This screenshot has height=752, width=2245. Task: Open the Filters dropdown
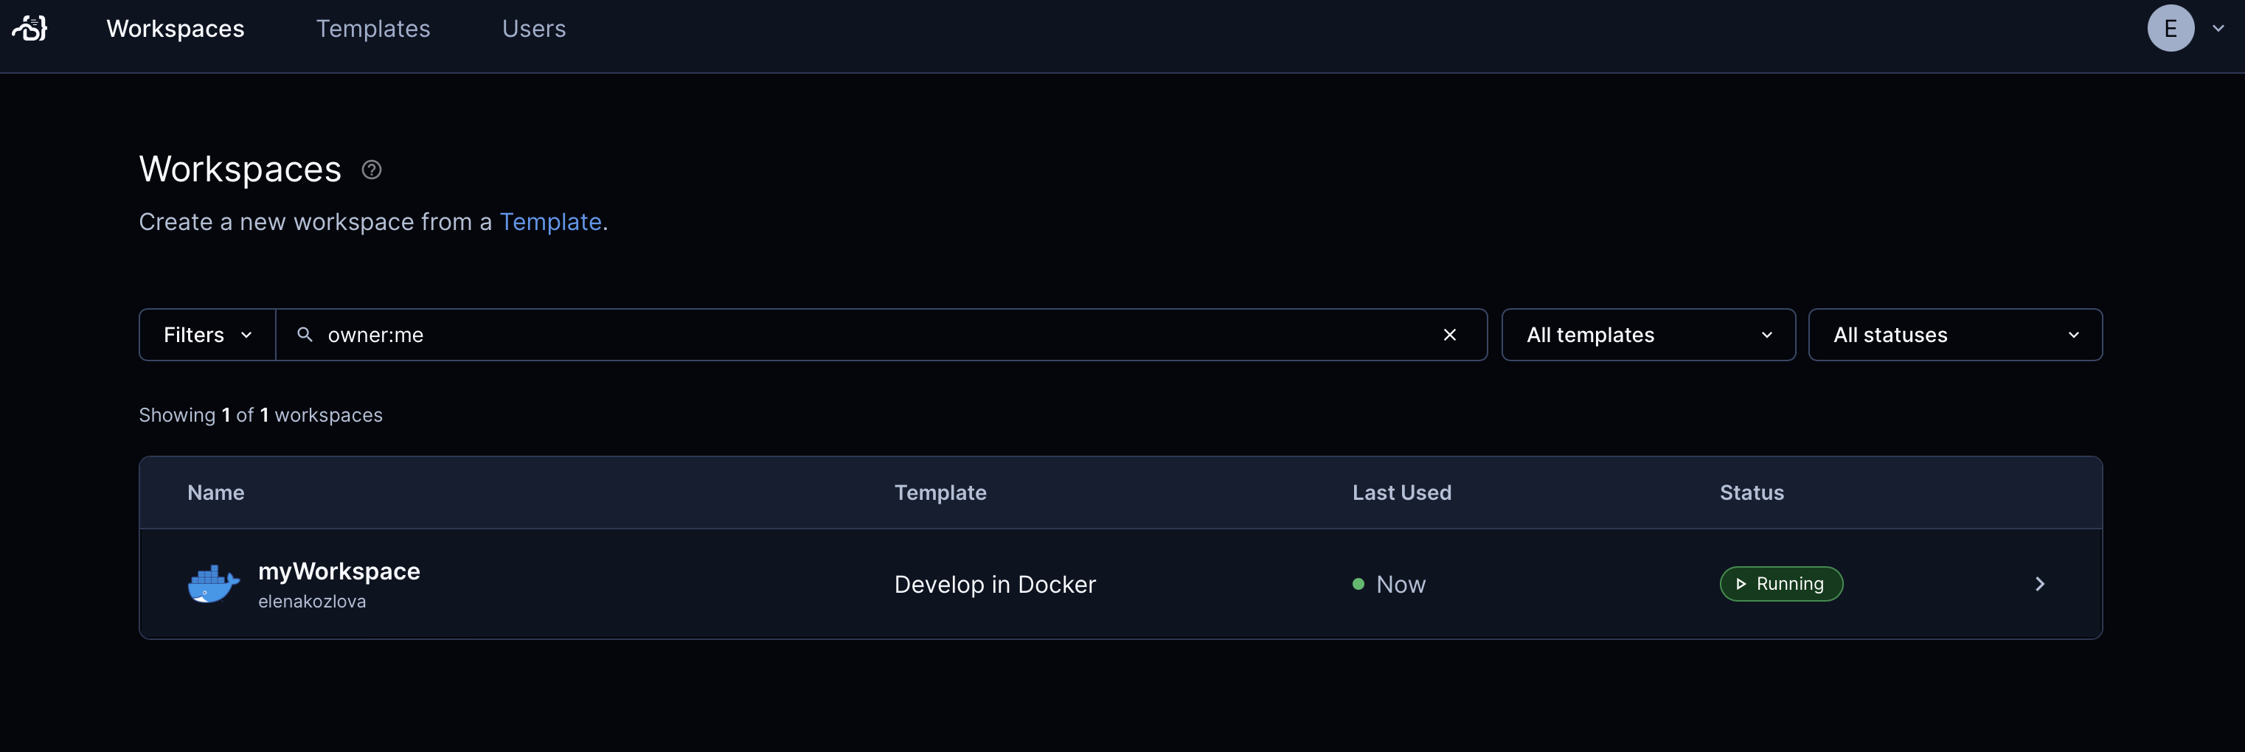pos(206,335)
